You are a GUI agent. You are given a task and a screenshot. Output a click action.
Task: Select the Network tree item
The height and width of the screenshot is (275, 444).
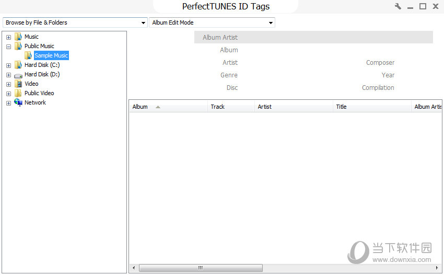point(35,102)
